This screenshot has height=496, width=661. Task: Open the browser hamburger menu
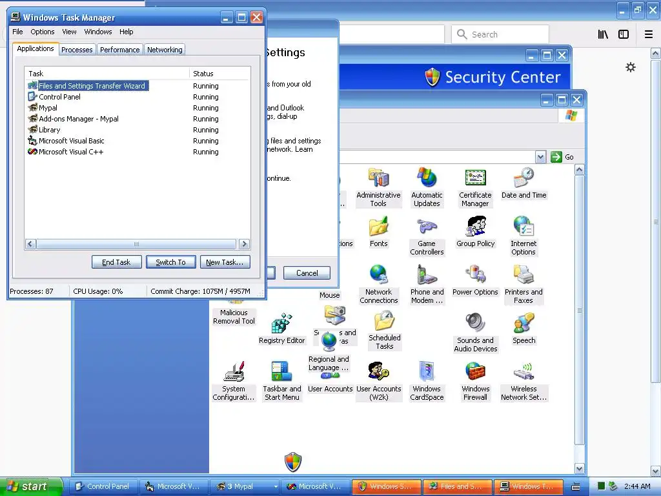pyautogui.click(x=648, y=35)
